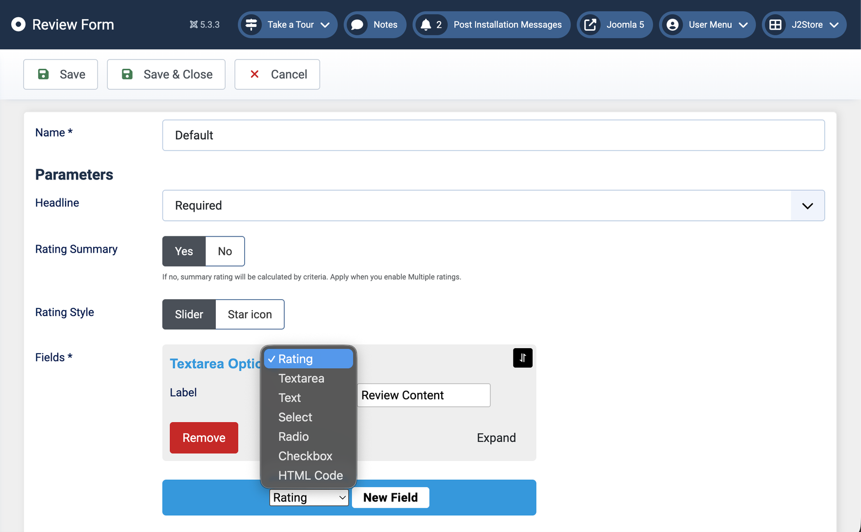Click the black sort handle icon on field
Image resolution: width=861 pixels, height=532 pixels.
[523, 358]
